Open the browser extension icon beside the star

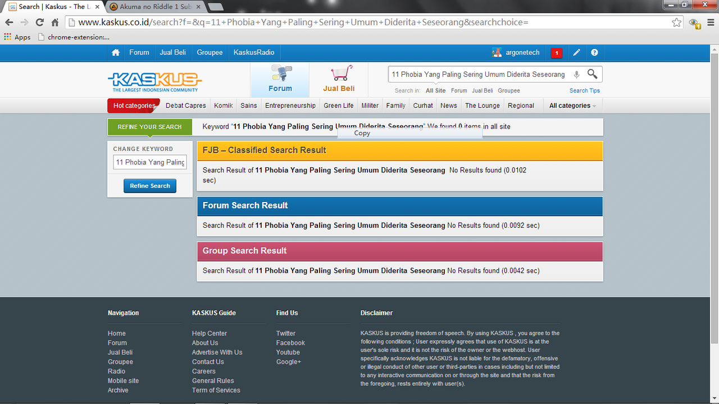point(695,22)
